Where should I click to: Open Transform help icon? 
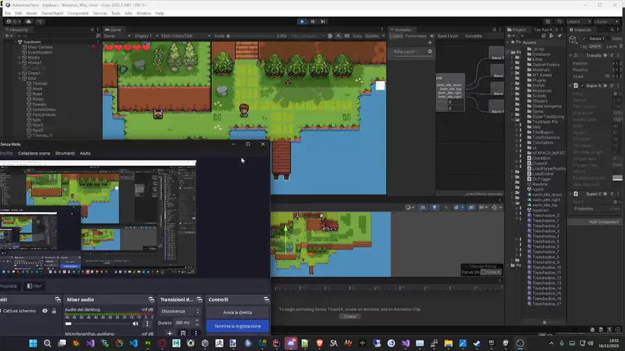pyautogui.click(x=605, y=55)
